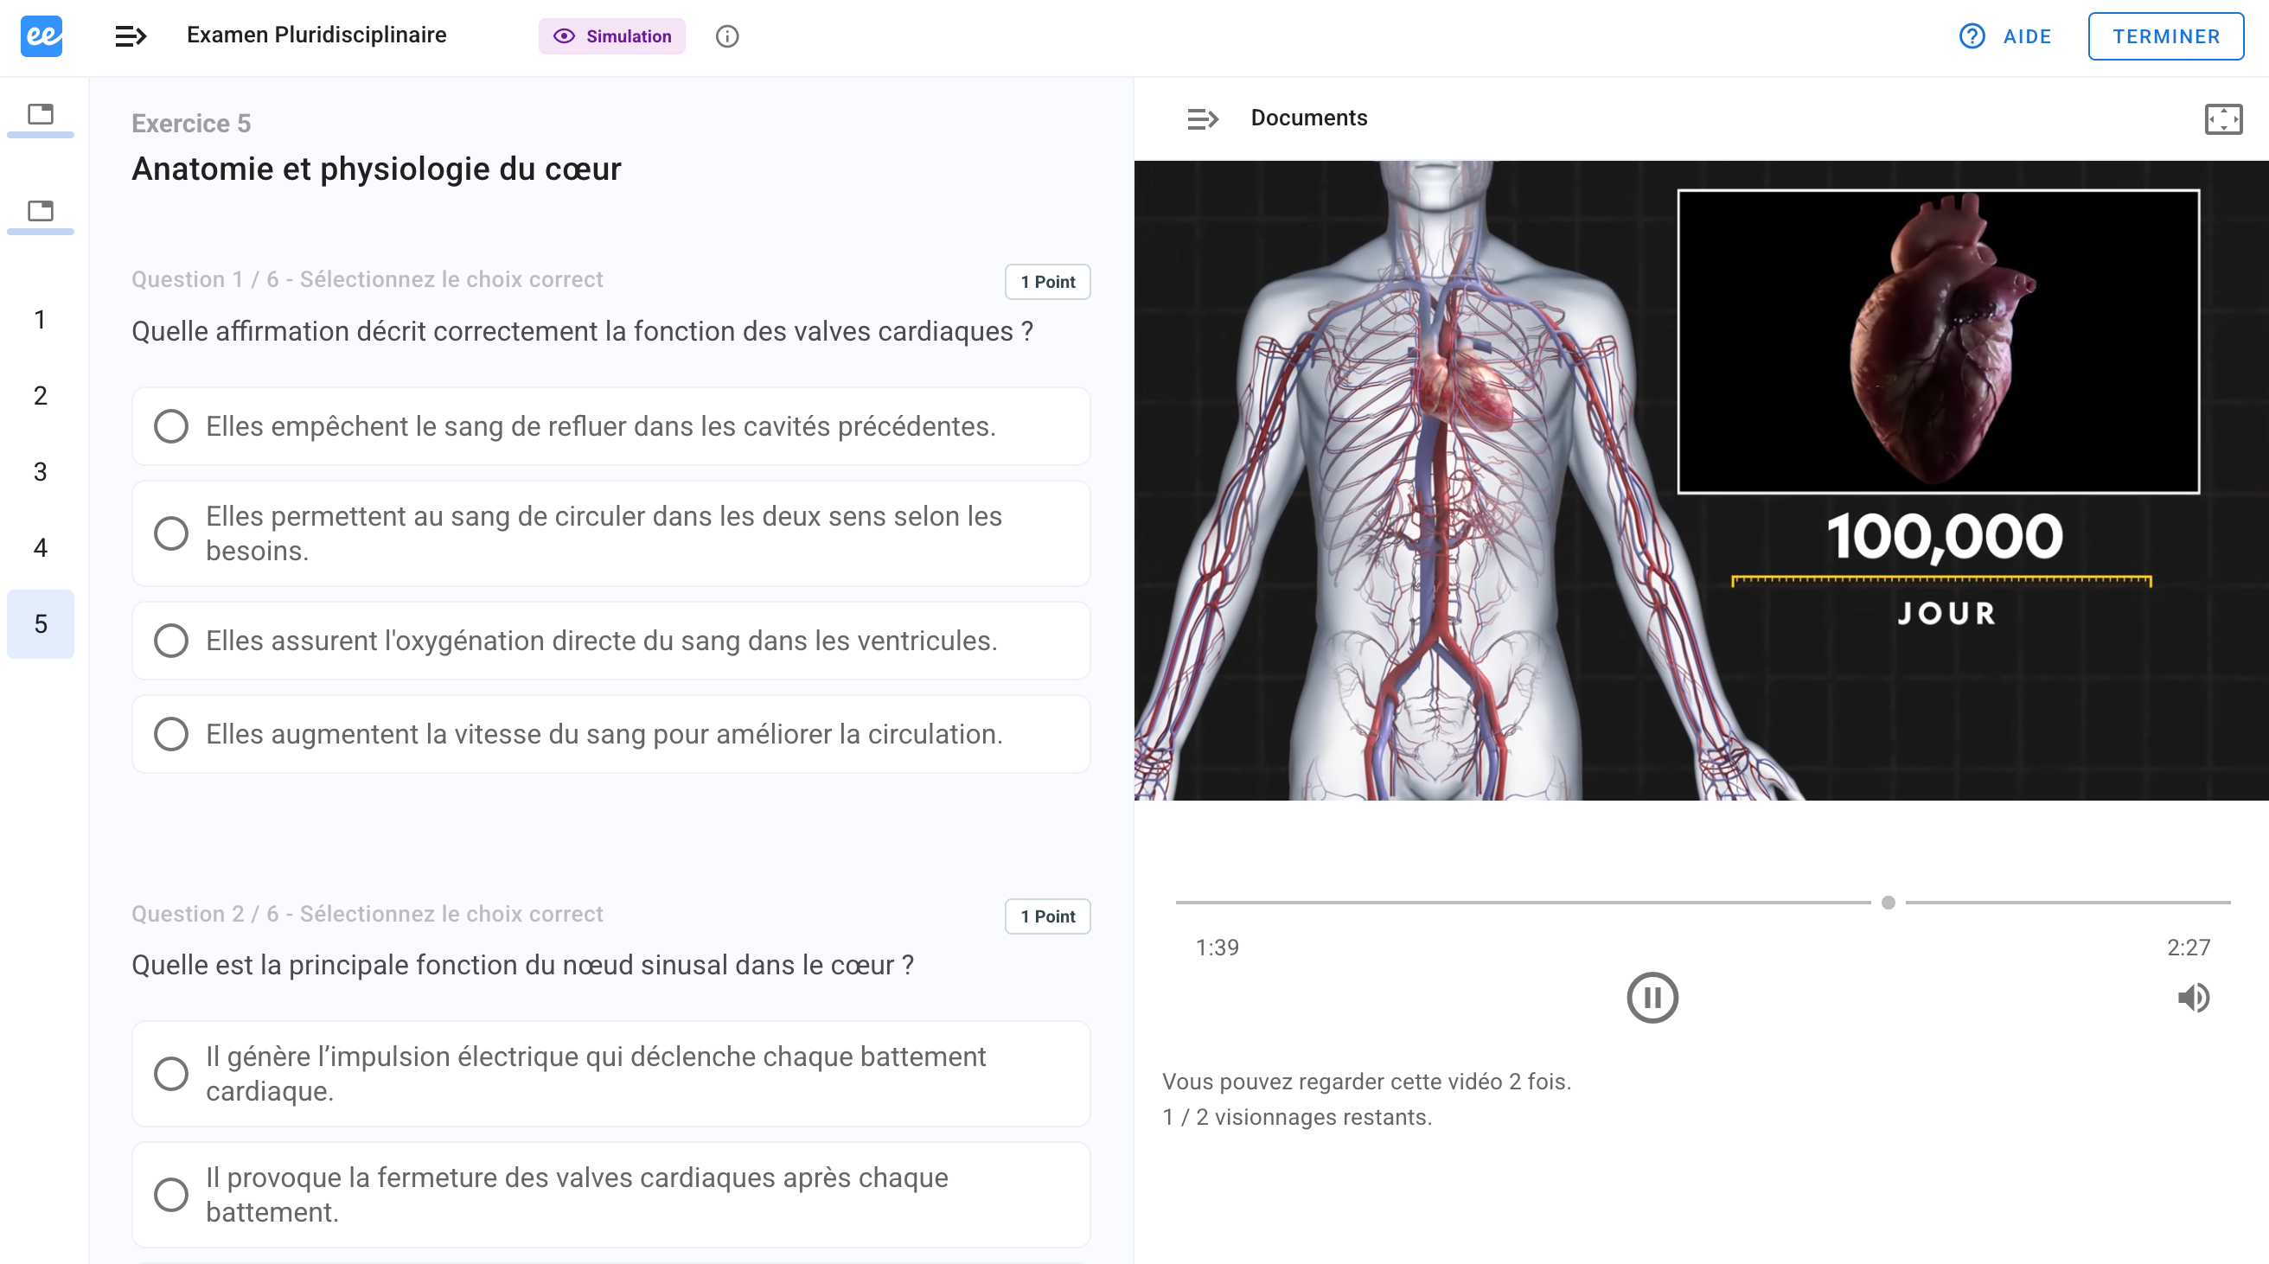
Task: Click the heart anatomy video frame
Action: coord(1701,480)
